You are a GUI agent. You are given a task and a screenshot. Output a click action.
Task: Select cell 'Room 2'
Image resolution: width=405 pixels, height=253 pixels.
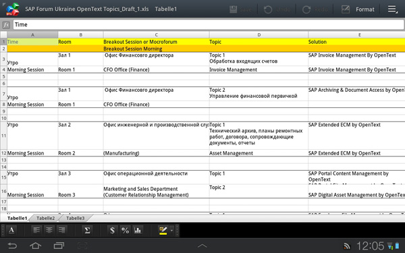[x=80, y=153]
